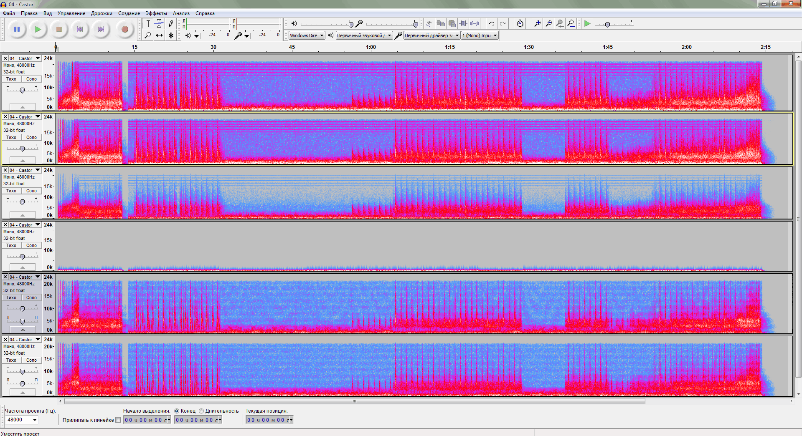Open the 'Правка' menu
Screen dimensions: 802x436
pos(29,13)
